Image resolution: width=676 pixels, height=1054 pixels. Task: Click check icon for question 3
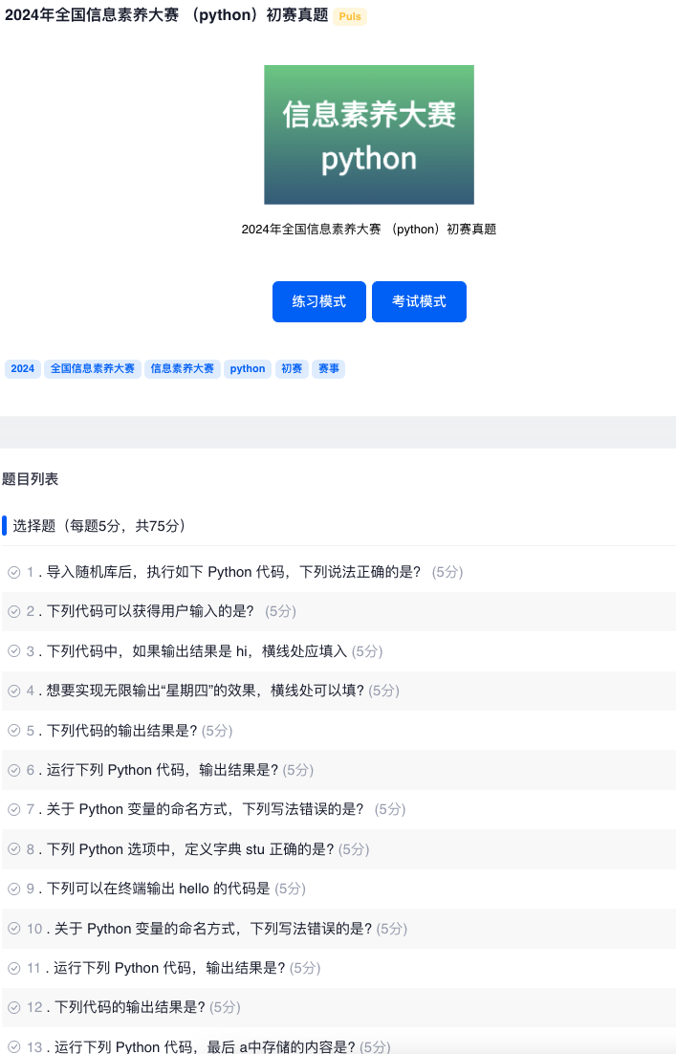point(14,651)
